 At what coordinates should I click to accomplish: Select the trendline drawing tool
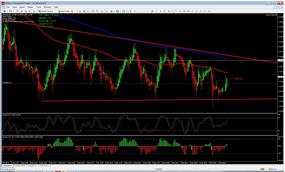148,11
